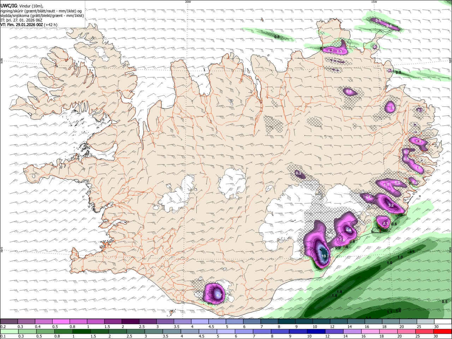The width and height of the screenshot is (452, 339).
Task: Pick the deep blue rain scale swatch labeled 10
Action: pos(316,332)
